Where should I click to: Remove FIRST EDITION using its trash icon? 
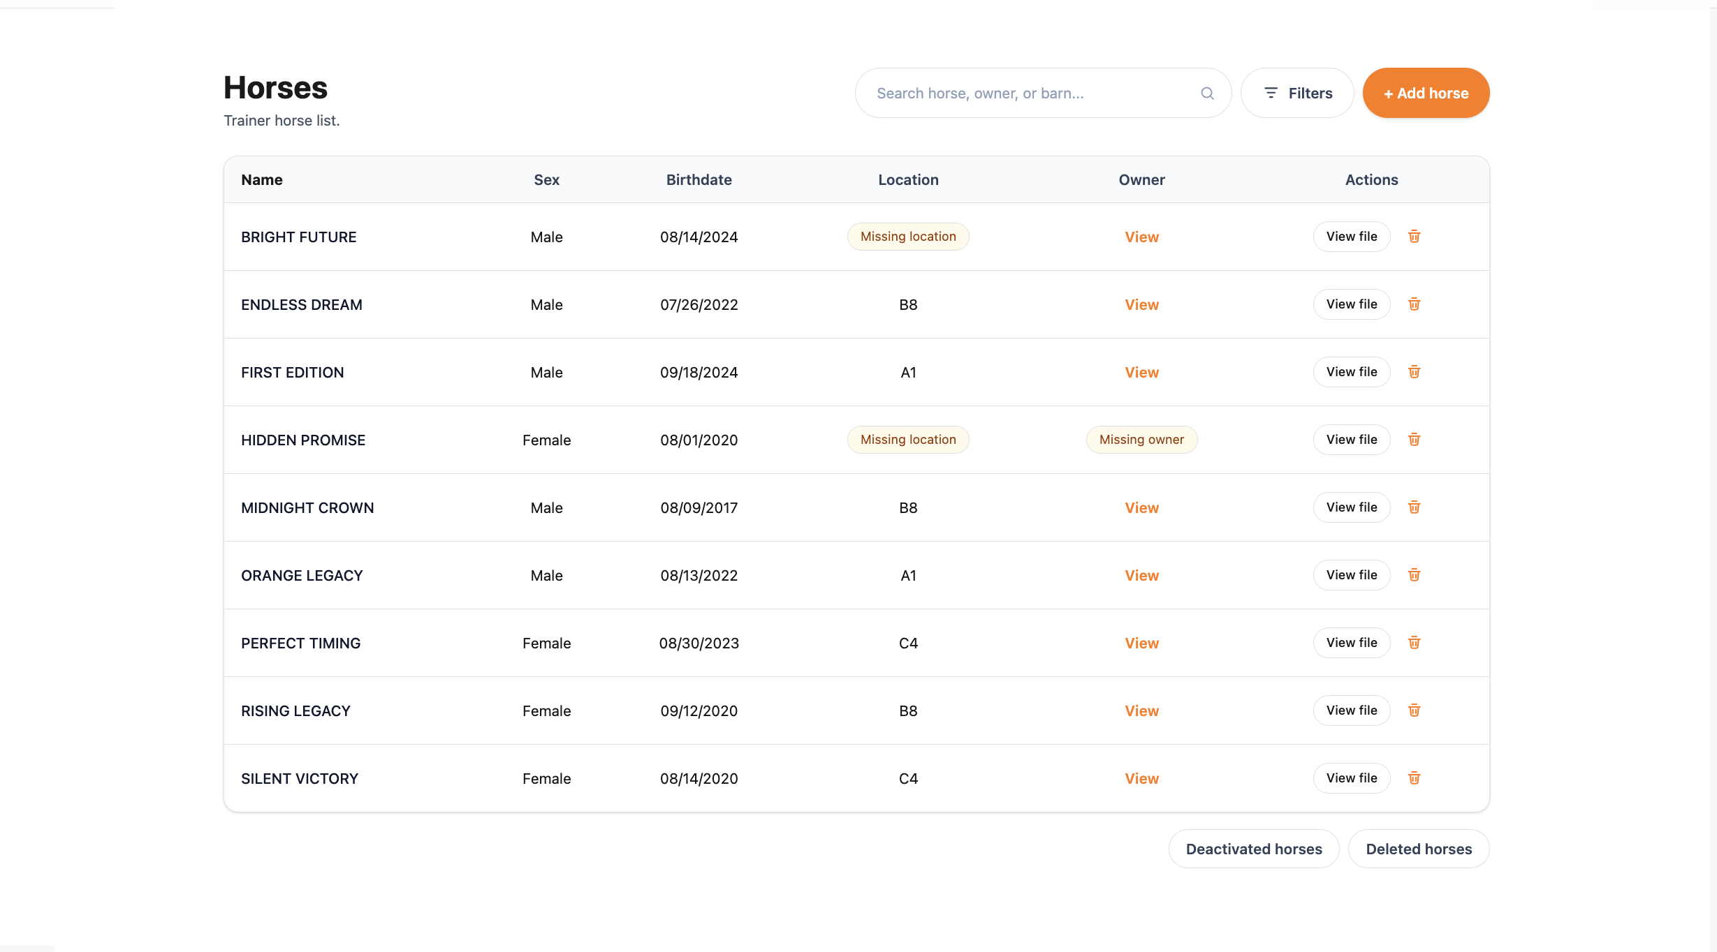1414,372
